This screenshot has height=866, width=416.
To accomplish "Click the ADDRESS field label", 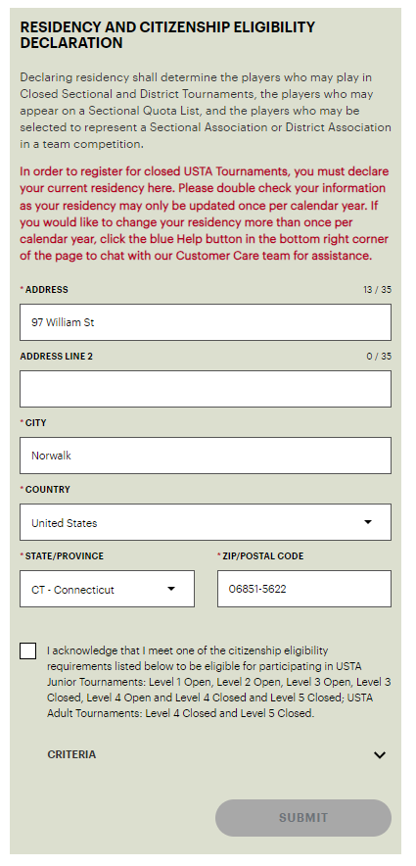I will (x=46, y=289).
